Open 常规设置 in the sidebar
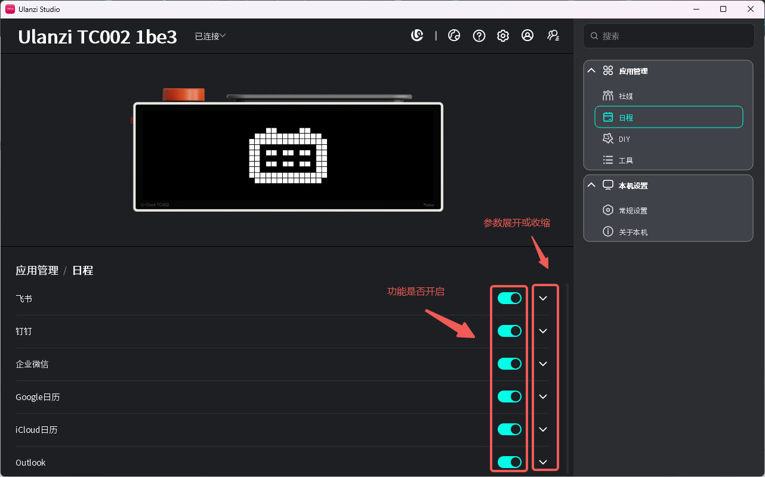The height and width of the screenshot is (477, 765). tap(669, 210)
